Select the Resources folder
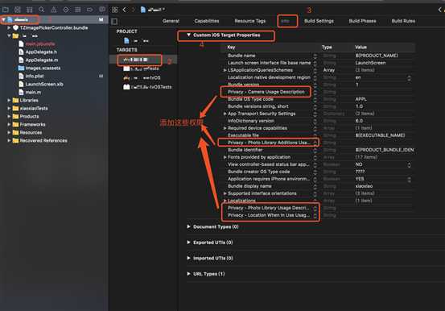The width and height of the screenshot is (445, 311). click(31, 132)
